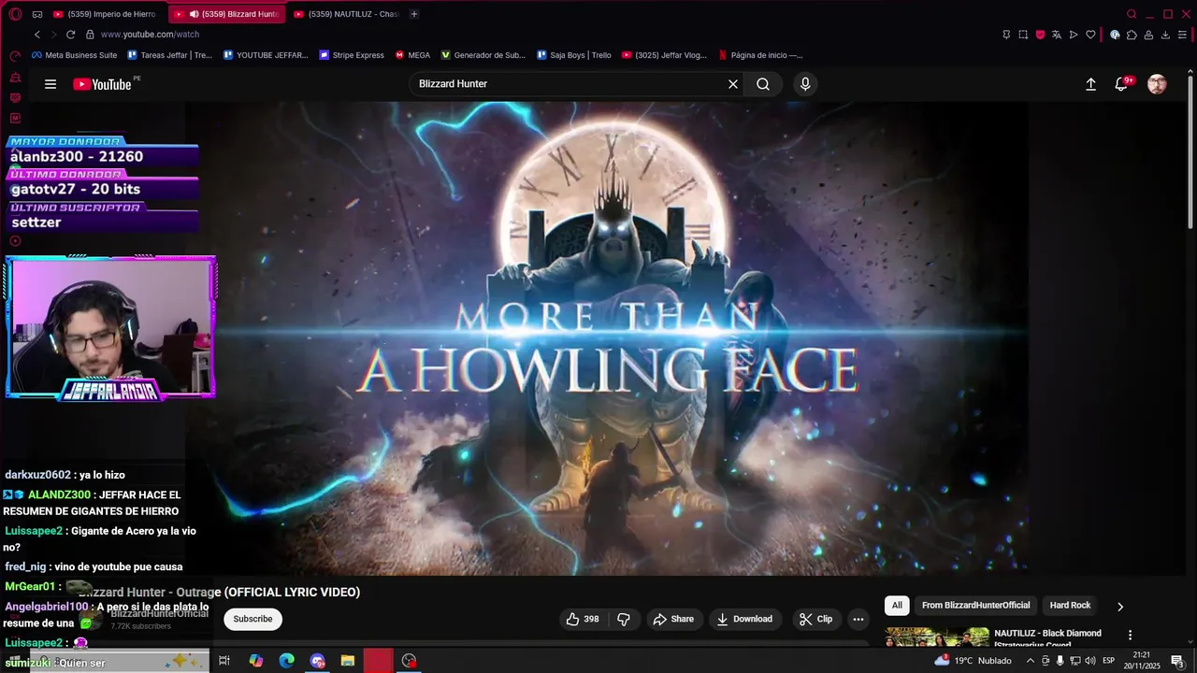Switch to the NAUTILUZ browser tab

pyautogui.click(x=346, y=14)
